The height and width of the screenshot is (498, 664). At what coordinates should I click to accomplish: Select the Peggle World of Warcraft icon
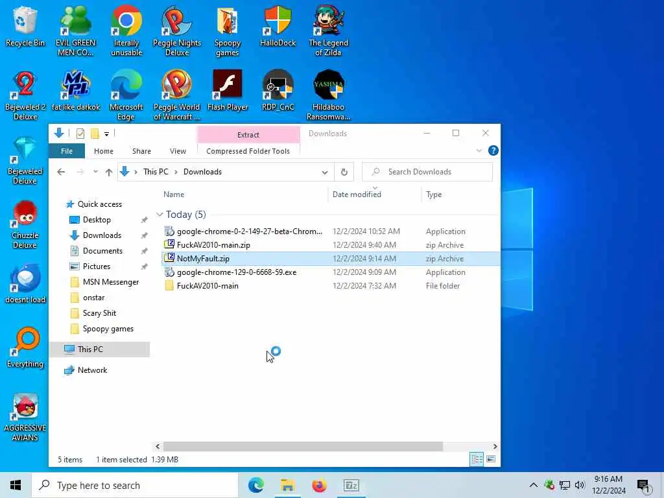tap(176, 95)
